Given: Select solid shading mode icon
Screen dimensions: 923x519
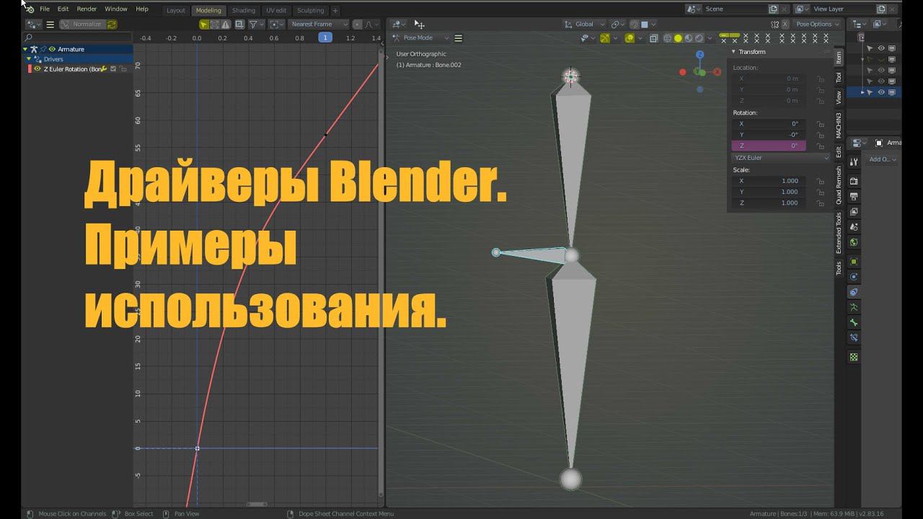Looking at the screenshot, I should pyautogui.click(x=678, y=38).
